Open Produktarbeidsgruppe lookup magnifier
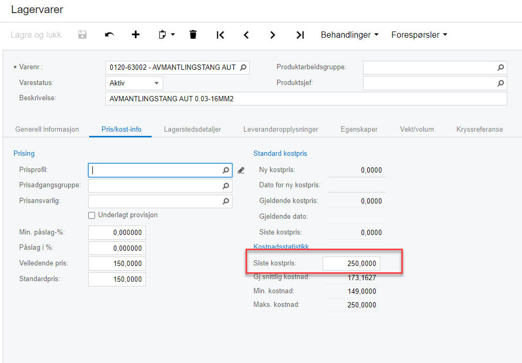The height and width of the screenshot is (363, 522). point(500,68)
